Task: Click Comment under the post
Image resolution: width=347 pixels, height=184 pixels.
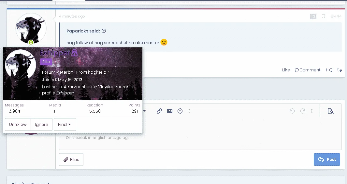Action: coord(307,70)
